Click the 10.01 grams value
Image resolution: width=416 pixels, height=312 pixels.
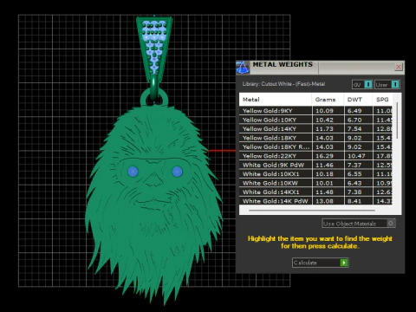tap(324, 183)
